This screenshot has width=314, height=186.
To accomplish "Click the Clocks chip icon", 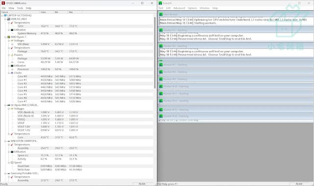I will (x=12, y=73).
